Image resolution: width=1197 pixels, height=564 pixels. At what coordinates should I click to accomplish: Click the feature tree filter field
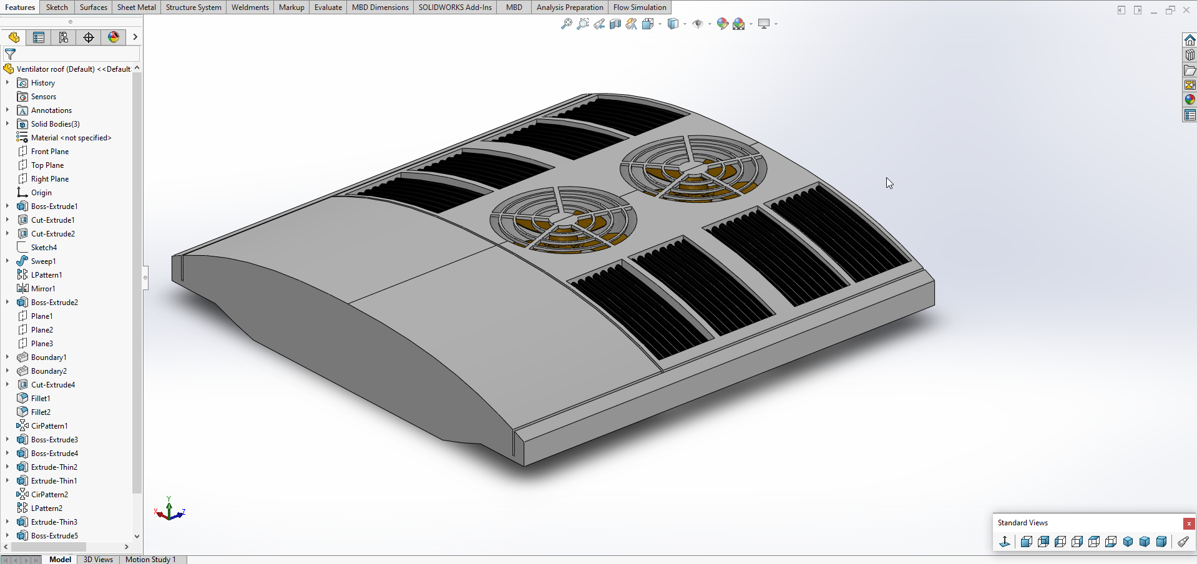pos(75,54)
